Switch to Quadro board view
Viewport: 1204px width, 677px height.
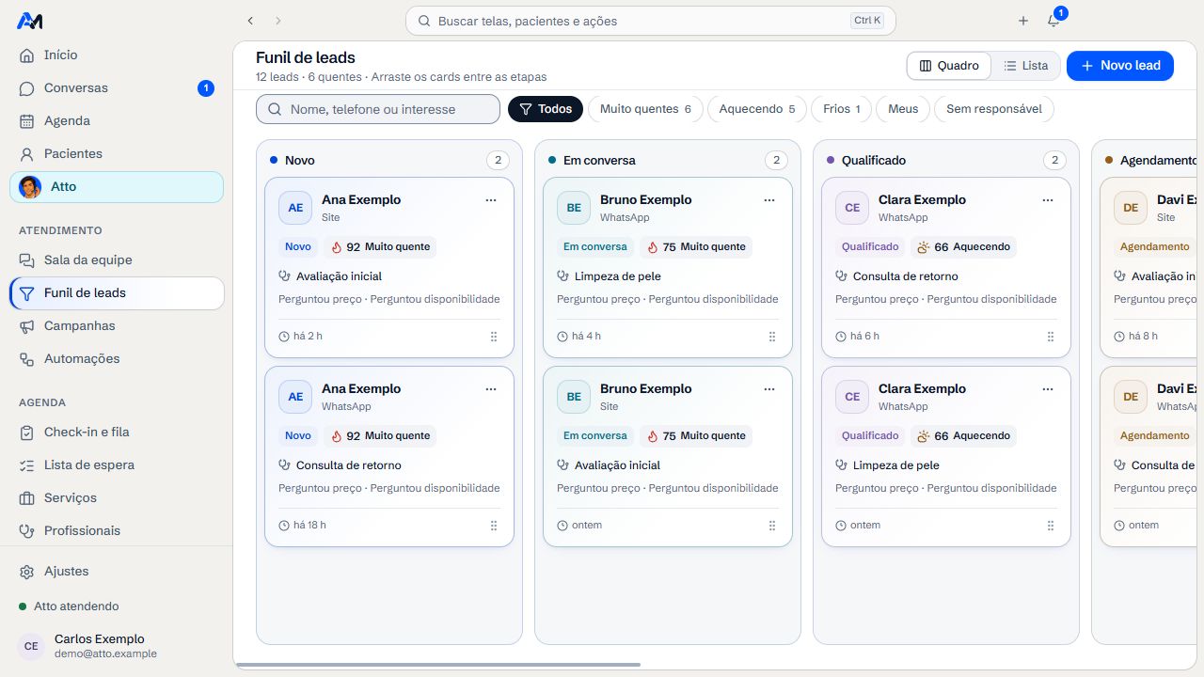pos(949,66)
